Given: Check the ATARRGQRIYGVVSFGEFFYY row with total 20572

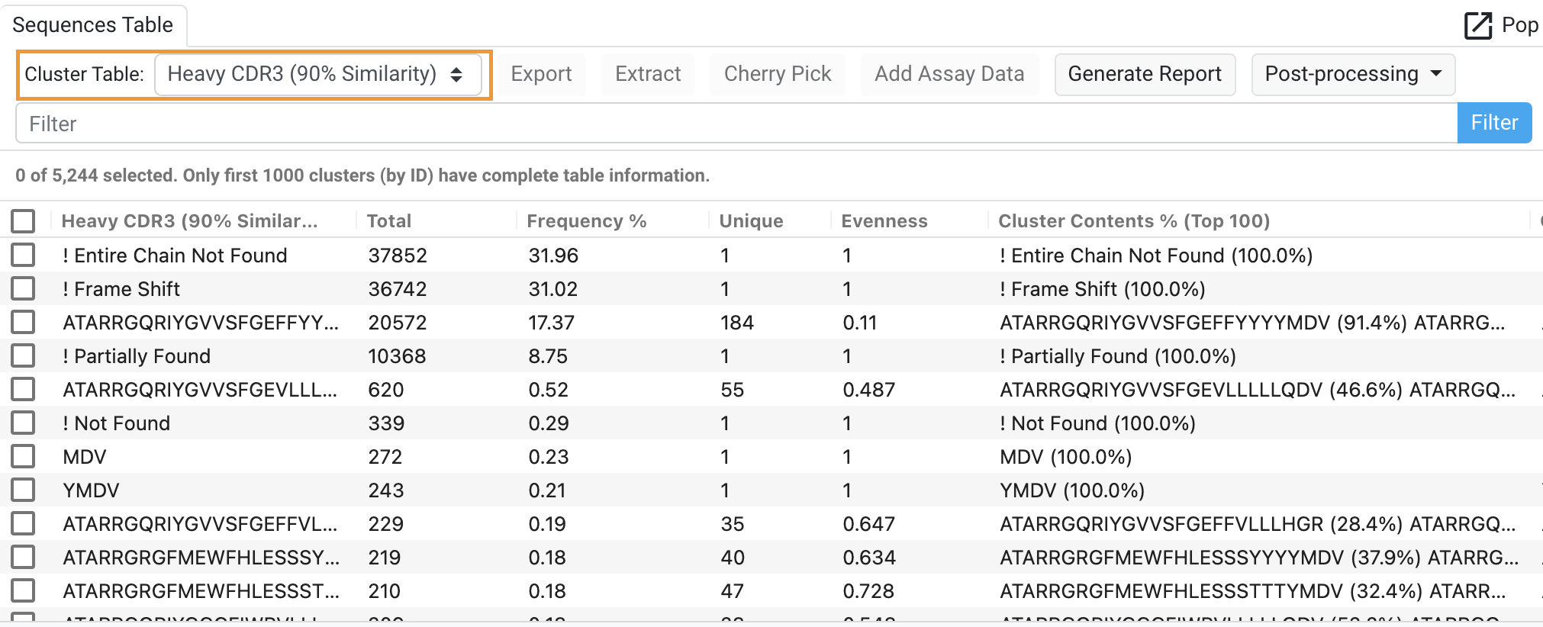Looking at the screenshot, I should 23,322.
